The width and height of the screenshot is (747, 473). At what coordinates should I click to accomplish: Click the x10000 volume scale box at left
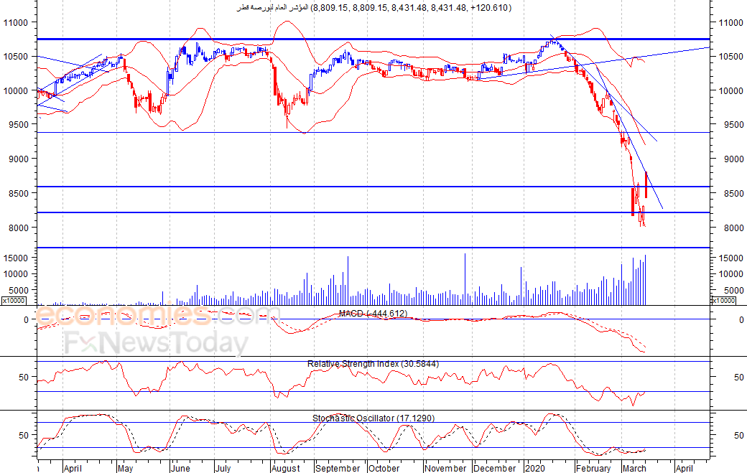tap(14, 301)
